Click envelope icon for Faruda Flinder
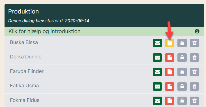206x107 pixels. (157, 72)
